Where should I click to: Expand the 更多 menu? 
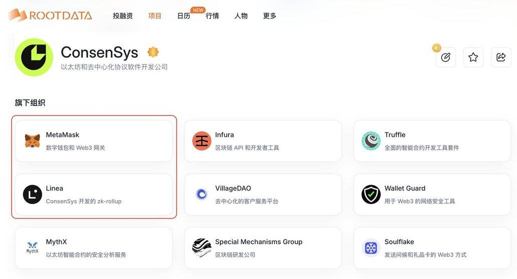click(270, 16)
